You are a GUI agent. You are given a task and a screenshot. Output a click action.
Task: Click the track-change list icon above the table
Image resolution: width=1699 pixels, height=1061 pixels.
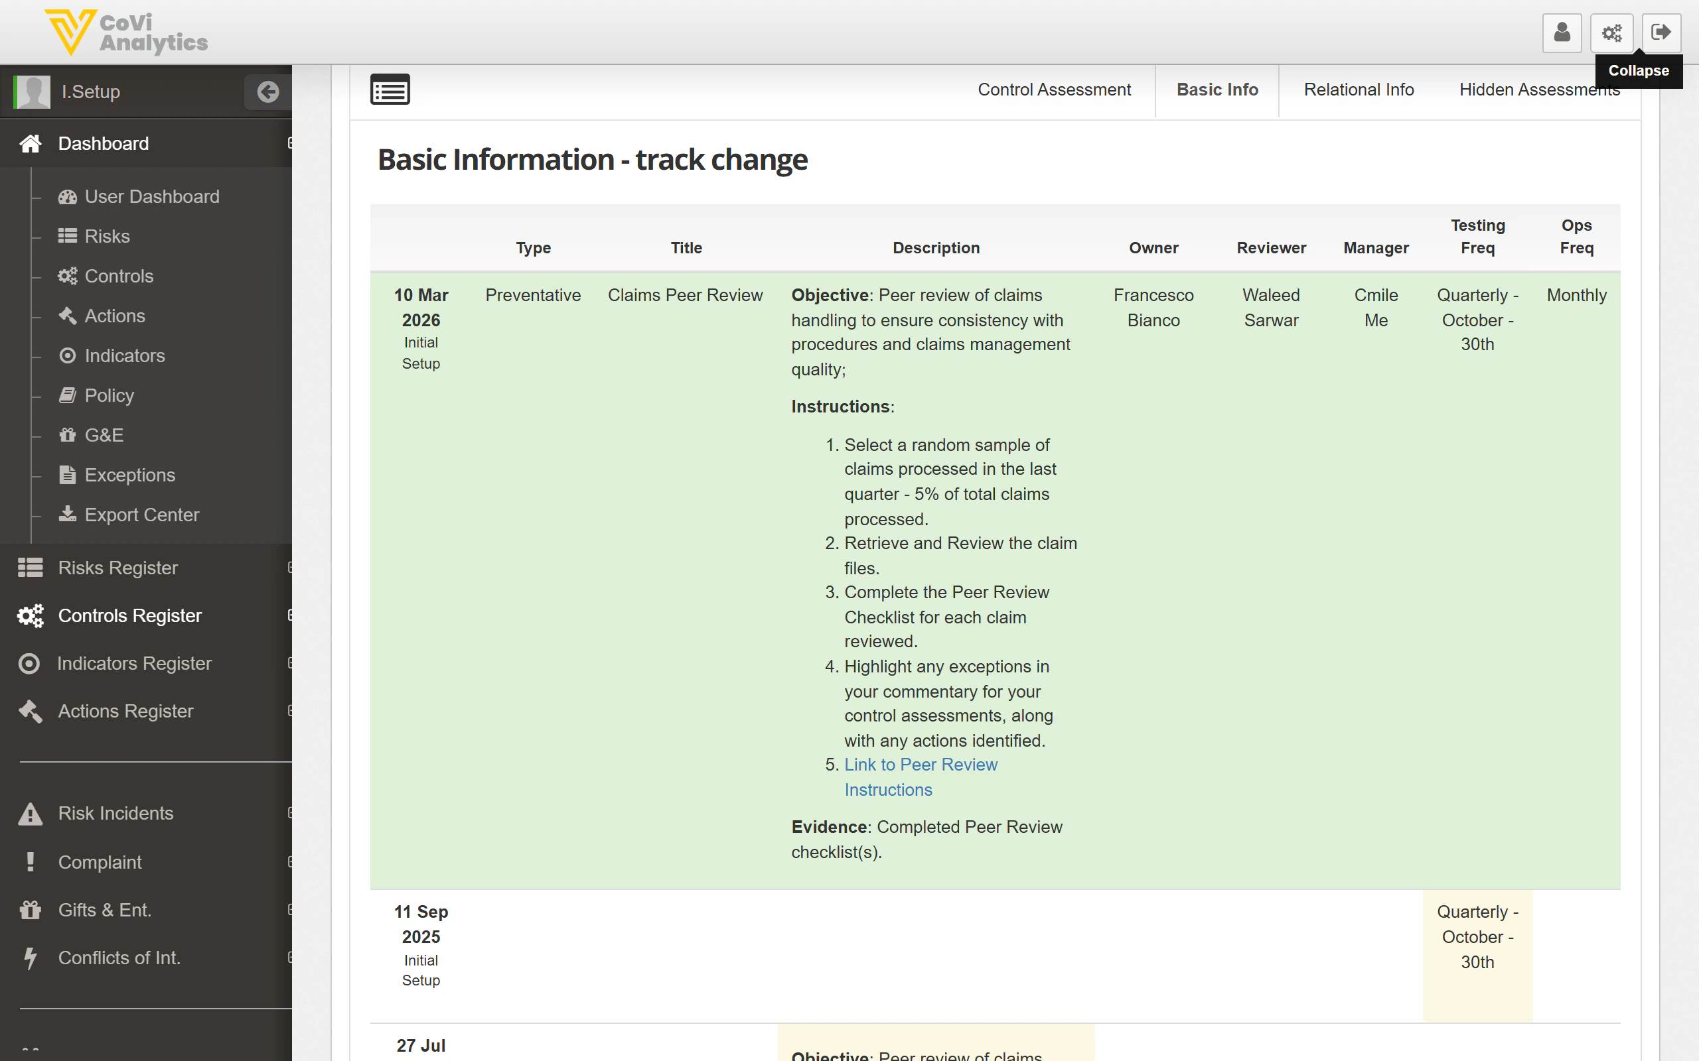click(390, 88)
